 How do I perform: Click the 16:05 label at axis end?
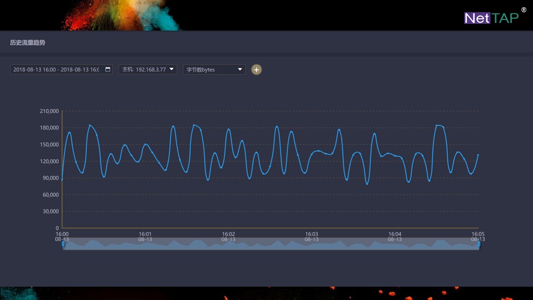(x=477, y=234)
